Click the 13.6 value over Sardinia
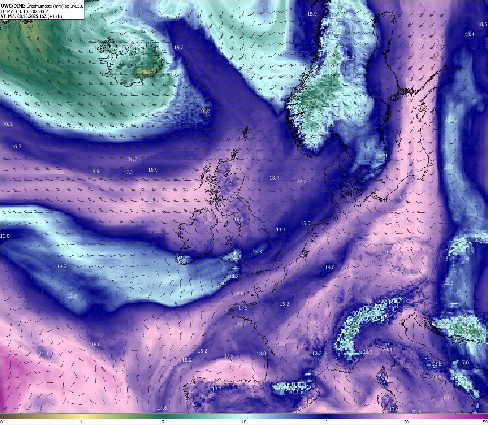 [394, 409]
